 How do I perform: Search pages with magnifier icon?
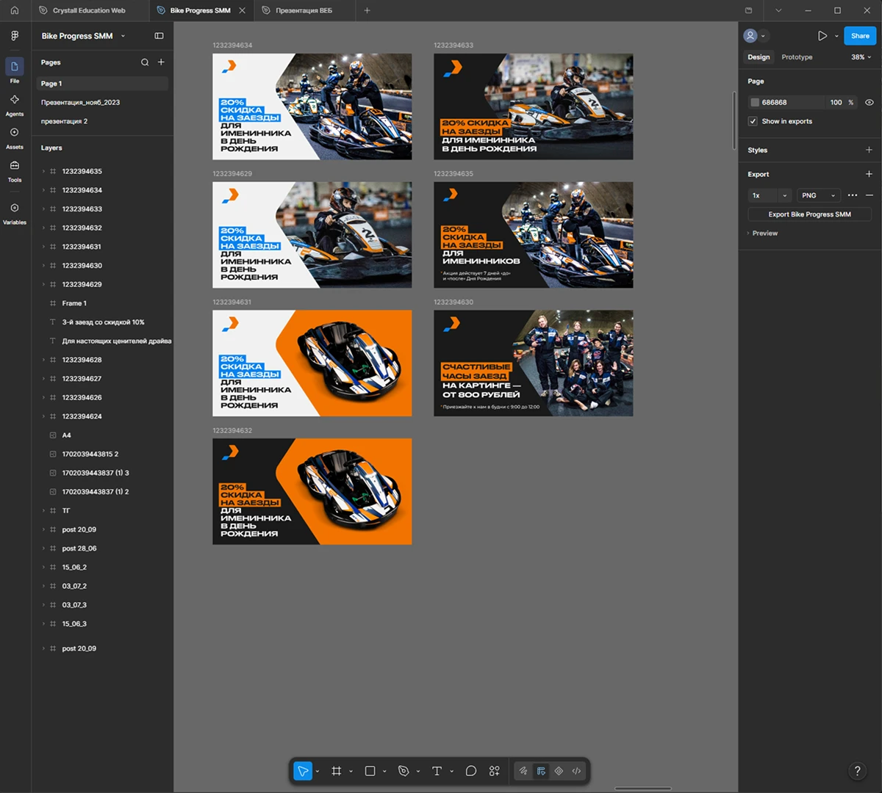145,62
